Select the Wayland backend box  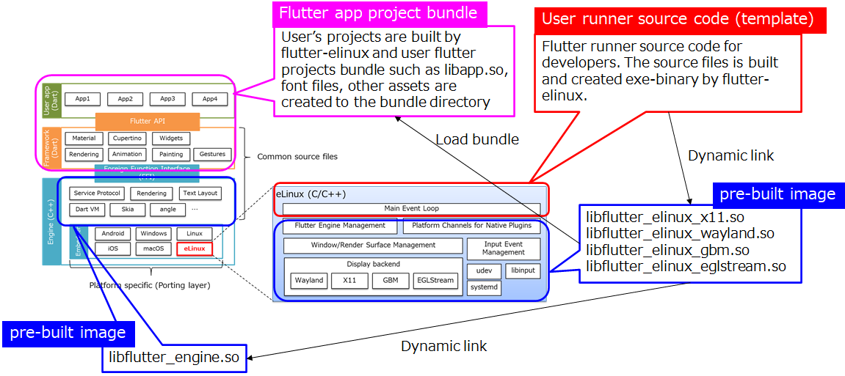309,281
